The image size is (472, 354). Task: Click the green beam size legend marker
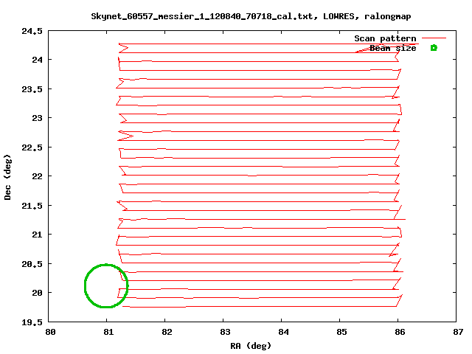point(434,48)
